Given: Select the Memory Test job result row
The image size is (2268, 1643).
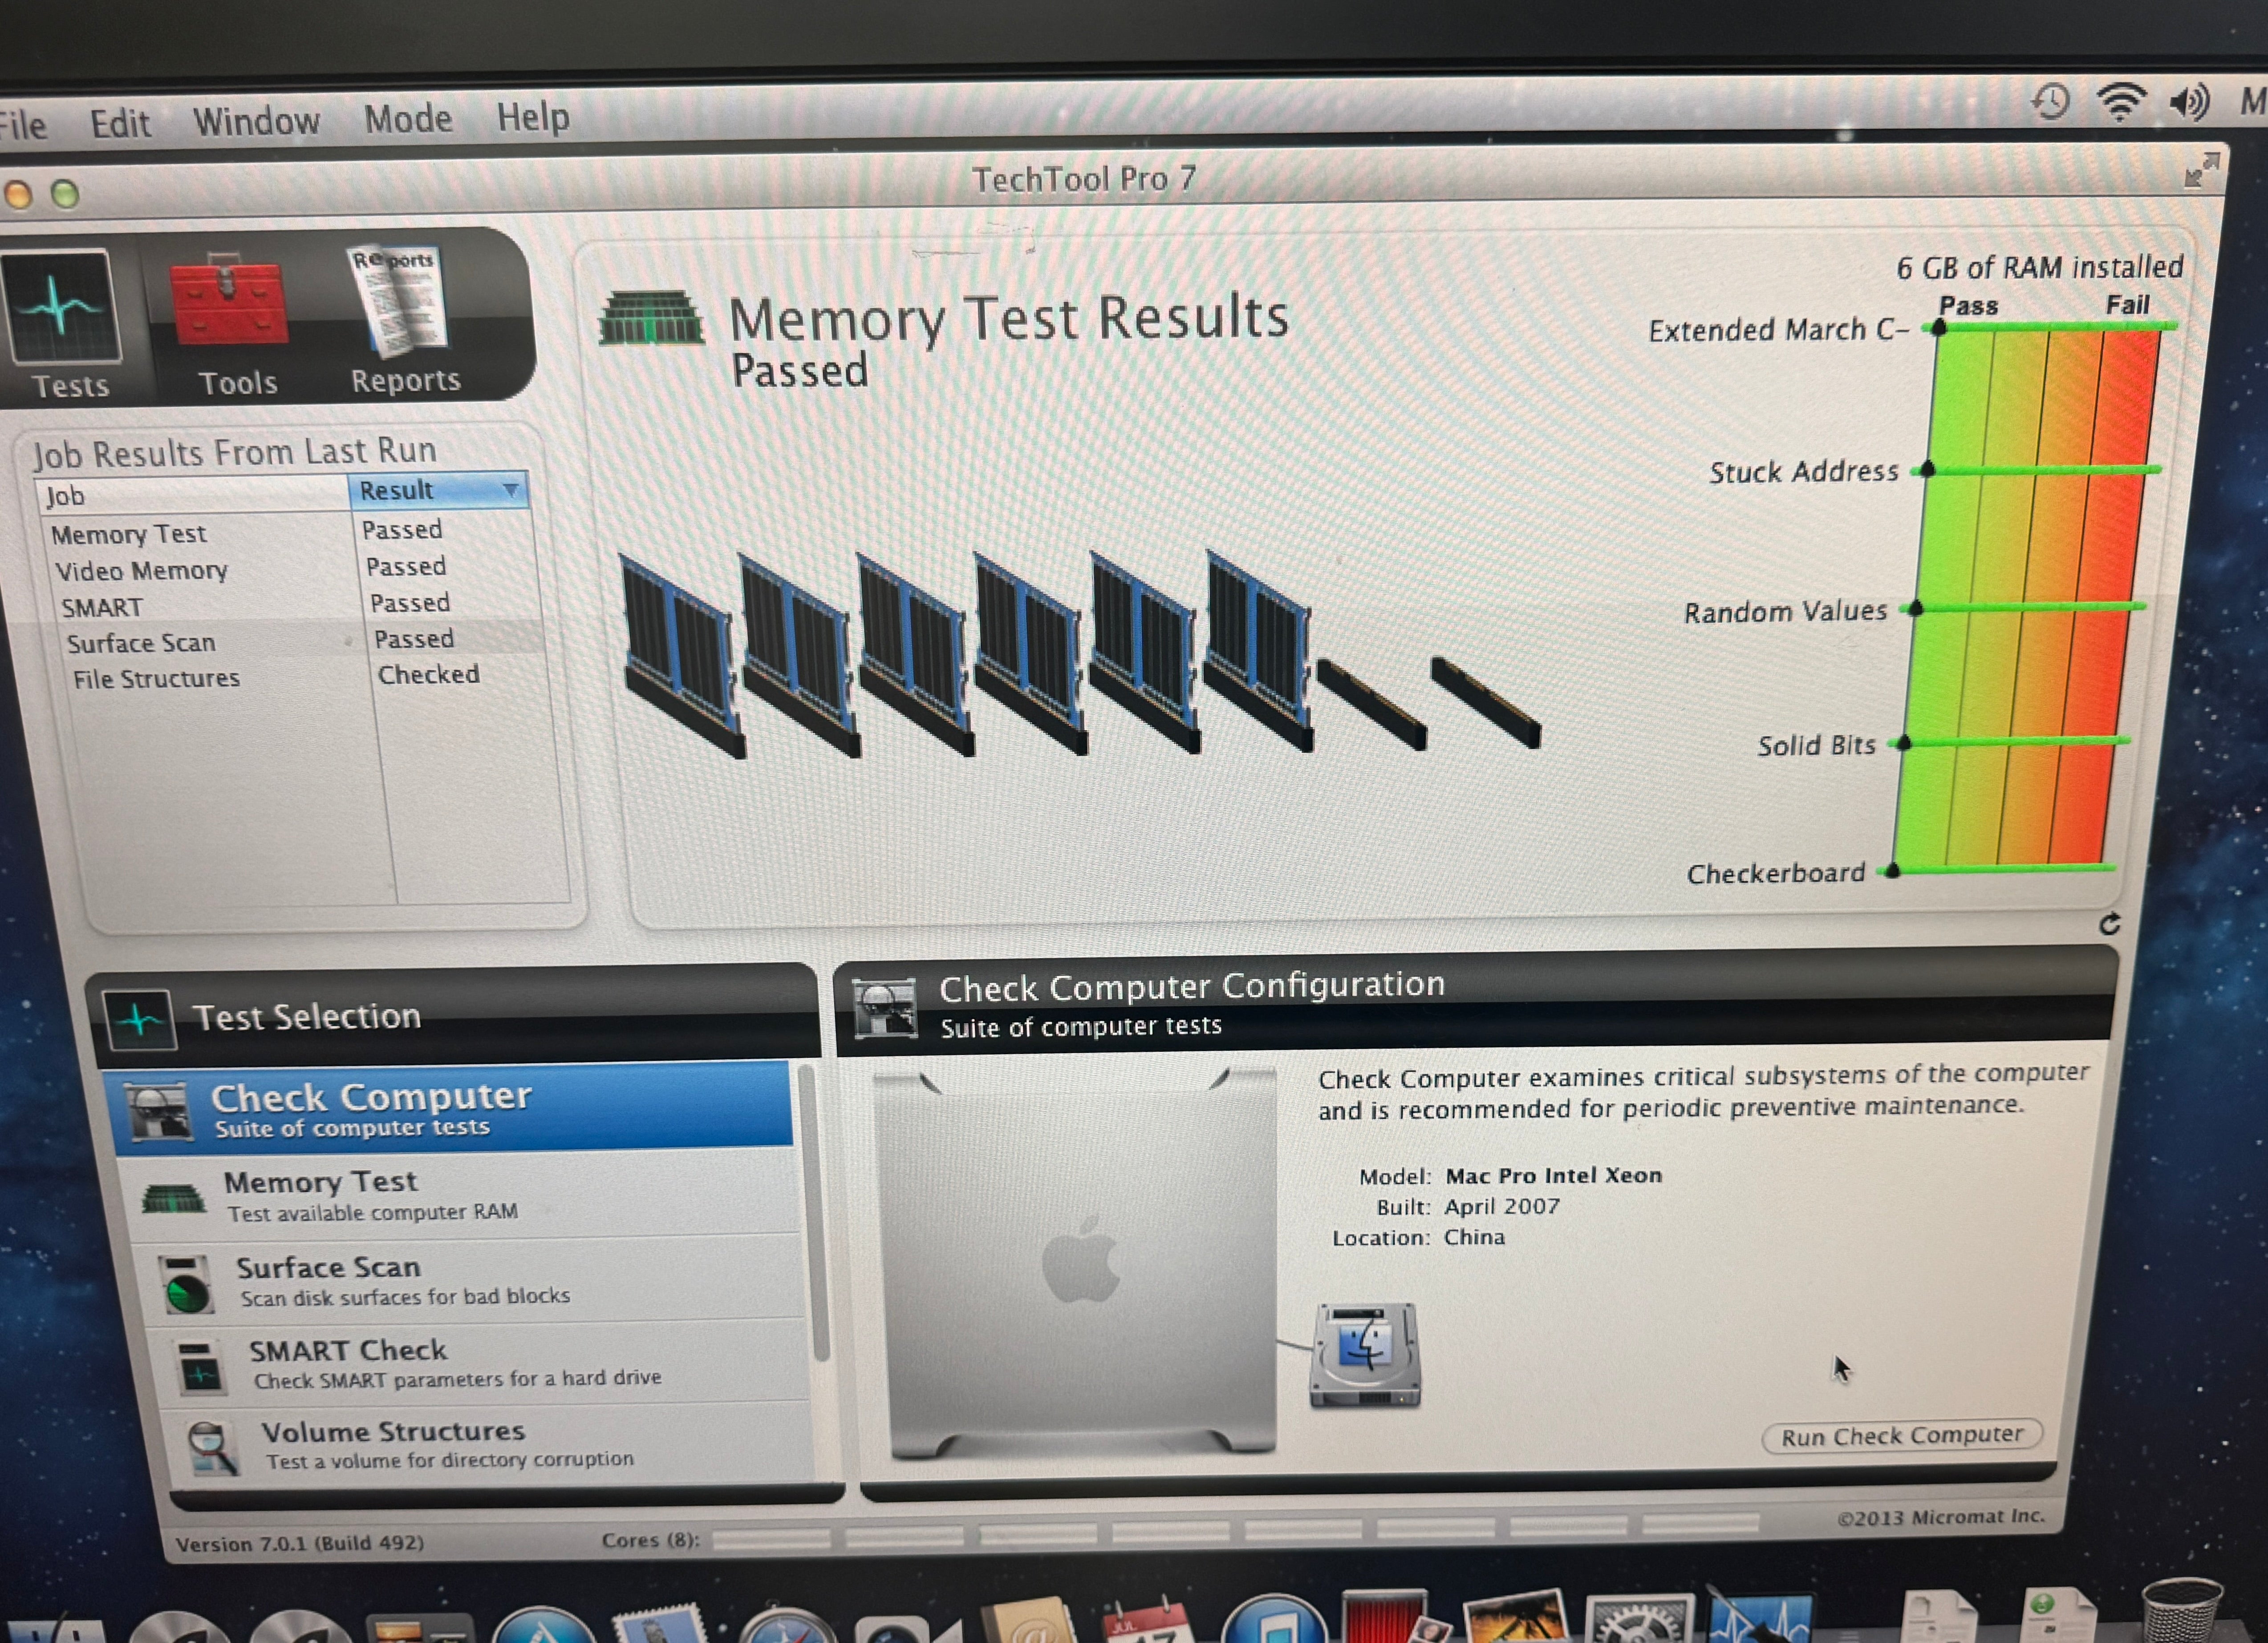Looking at the screenshot, I should 290,532.
